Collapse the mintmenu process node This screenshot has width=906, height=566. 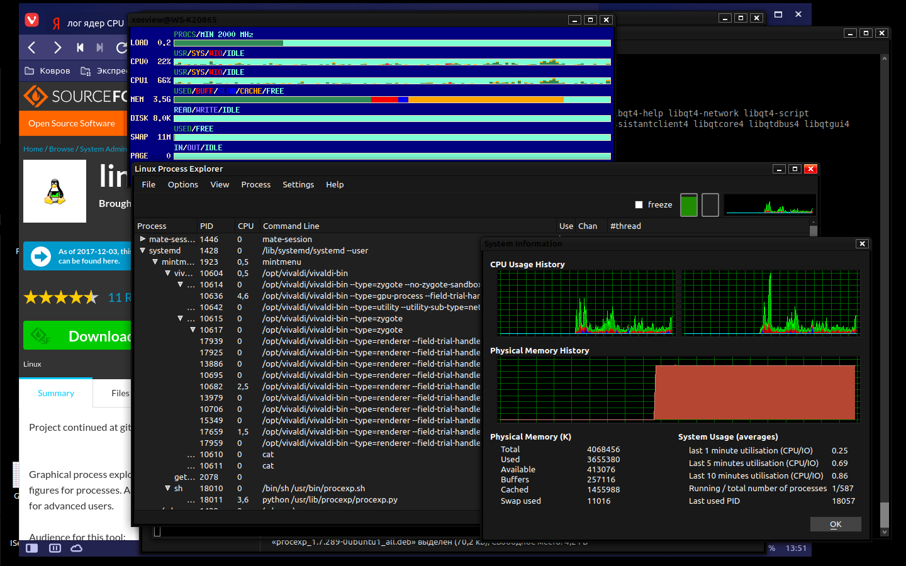[x=155, y=262]
